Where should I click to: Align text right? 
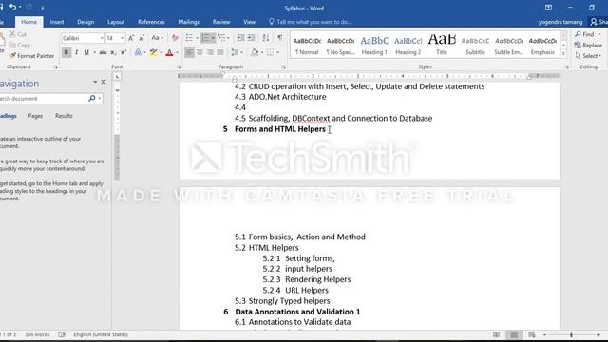[x=210, y=52]
